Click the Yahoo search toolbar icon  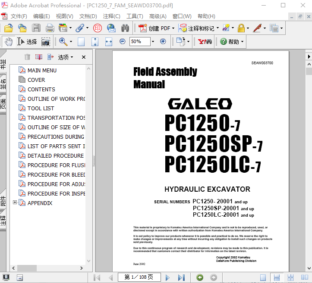pyautogui.click(x=205, y=42)
